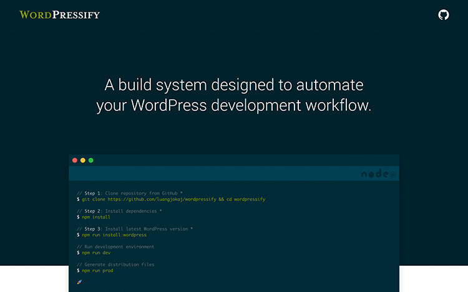Click the 'Step 2' install dependencies comment

coord(119,211)
